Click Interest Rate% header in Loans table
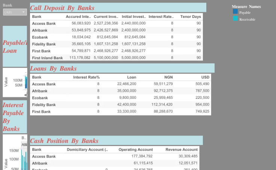The width and height of the screenshot is (276, 170). 86,78
